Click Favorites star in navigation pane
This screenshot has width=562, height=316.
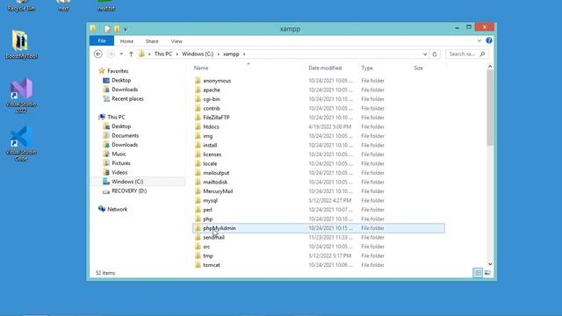pyautogui.click(x=102, y=71)
